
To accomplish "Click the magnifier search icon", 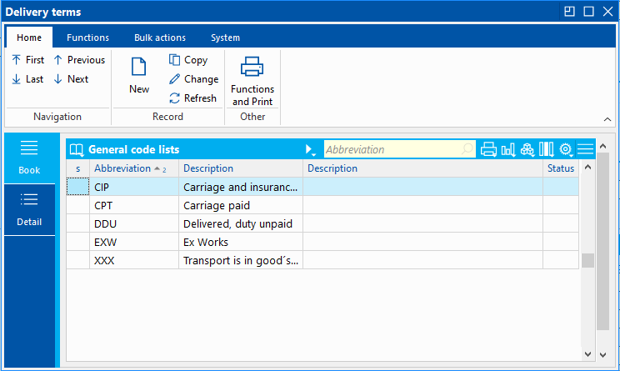I will (x=467, y=149).
